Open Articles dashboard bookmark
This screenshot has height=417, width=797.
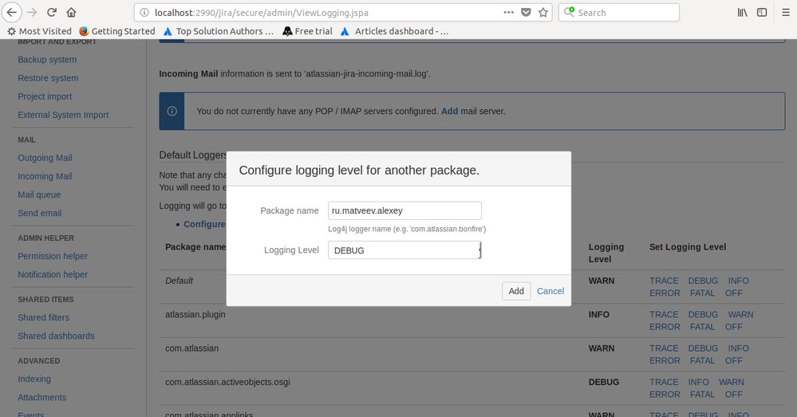[394, 31]
